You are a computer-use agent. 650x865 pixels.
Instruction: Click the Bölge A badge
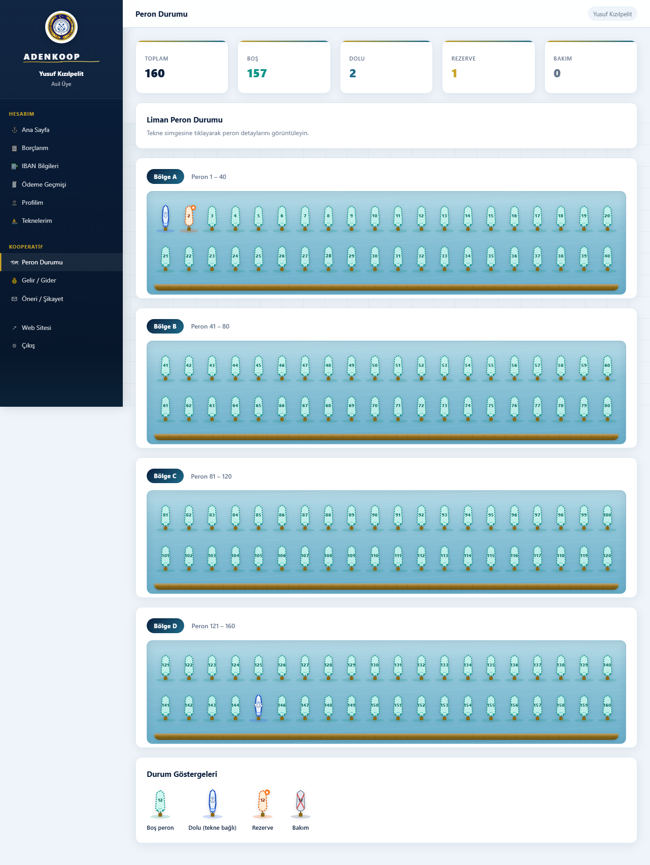165,177
